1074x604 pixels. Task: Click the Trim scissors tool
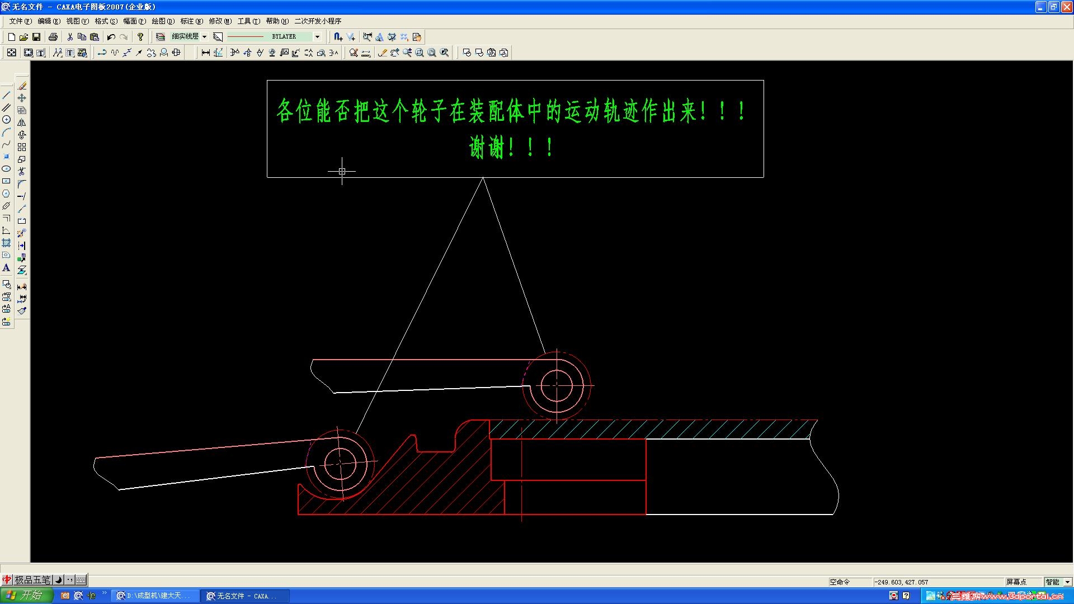click(x=22, y=172)
